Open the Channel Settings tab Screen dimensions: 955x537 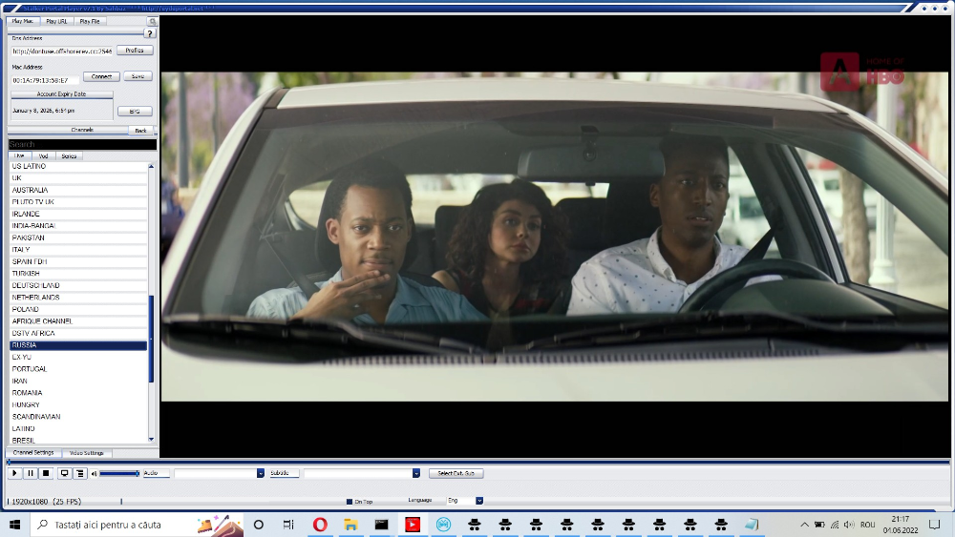pyautogui.click(x=33, y=453)
